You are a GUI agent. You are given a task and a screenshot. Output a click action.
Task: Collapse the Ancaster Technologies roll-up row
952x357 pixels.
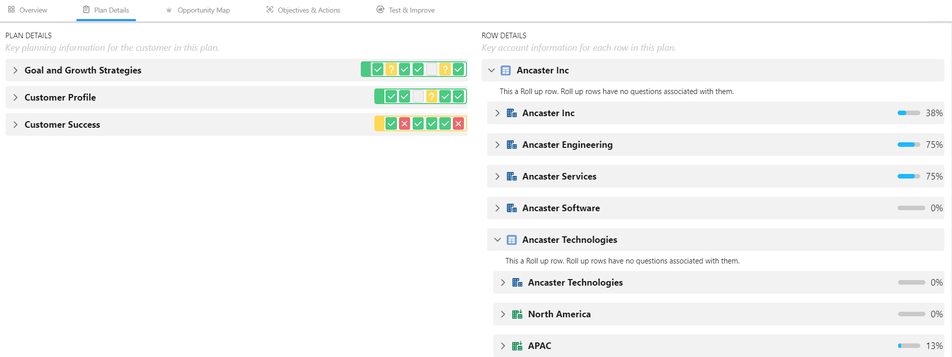(498, 240)
